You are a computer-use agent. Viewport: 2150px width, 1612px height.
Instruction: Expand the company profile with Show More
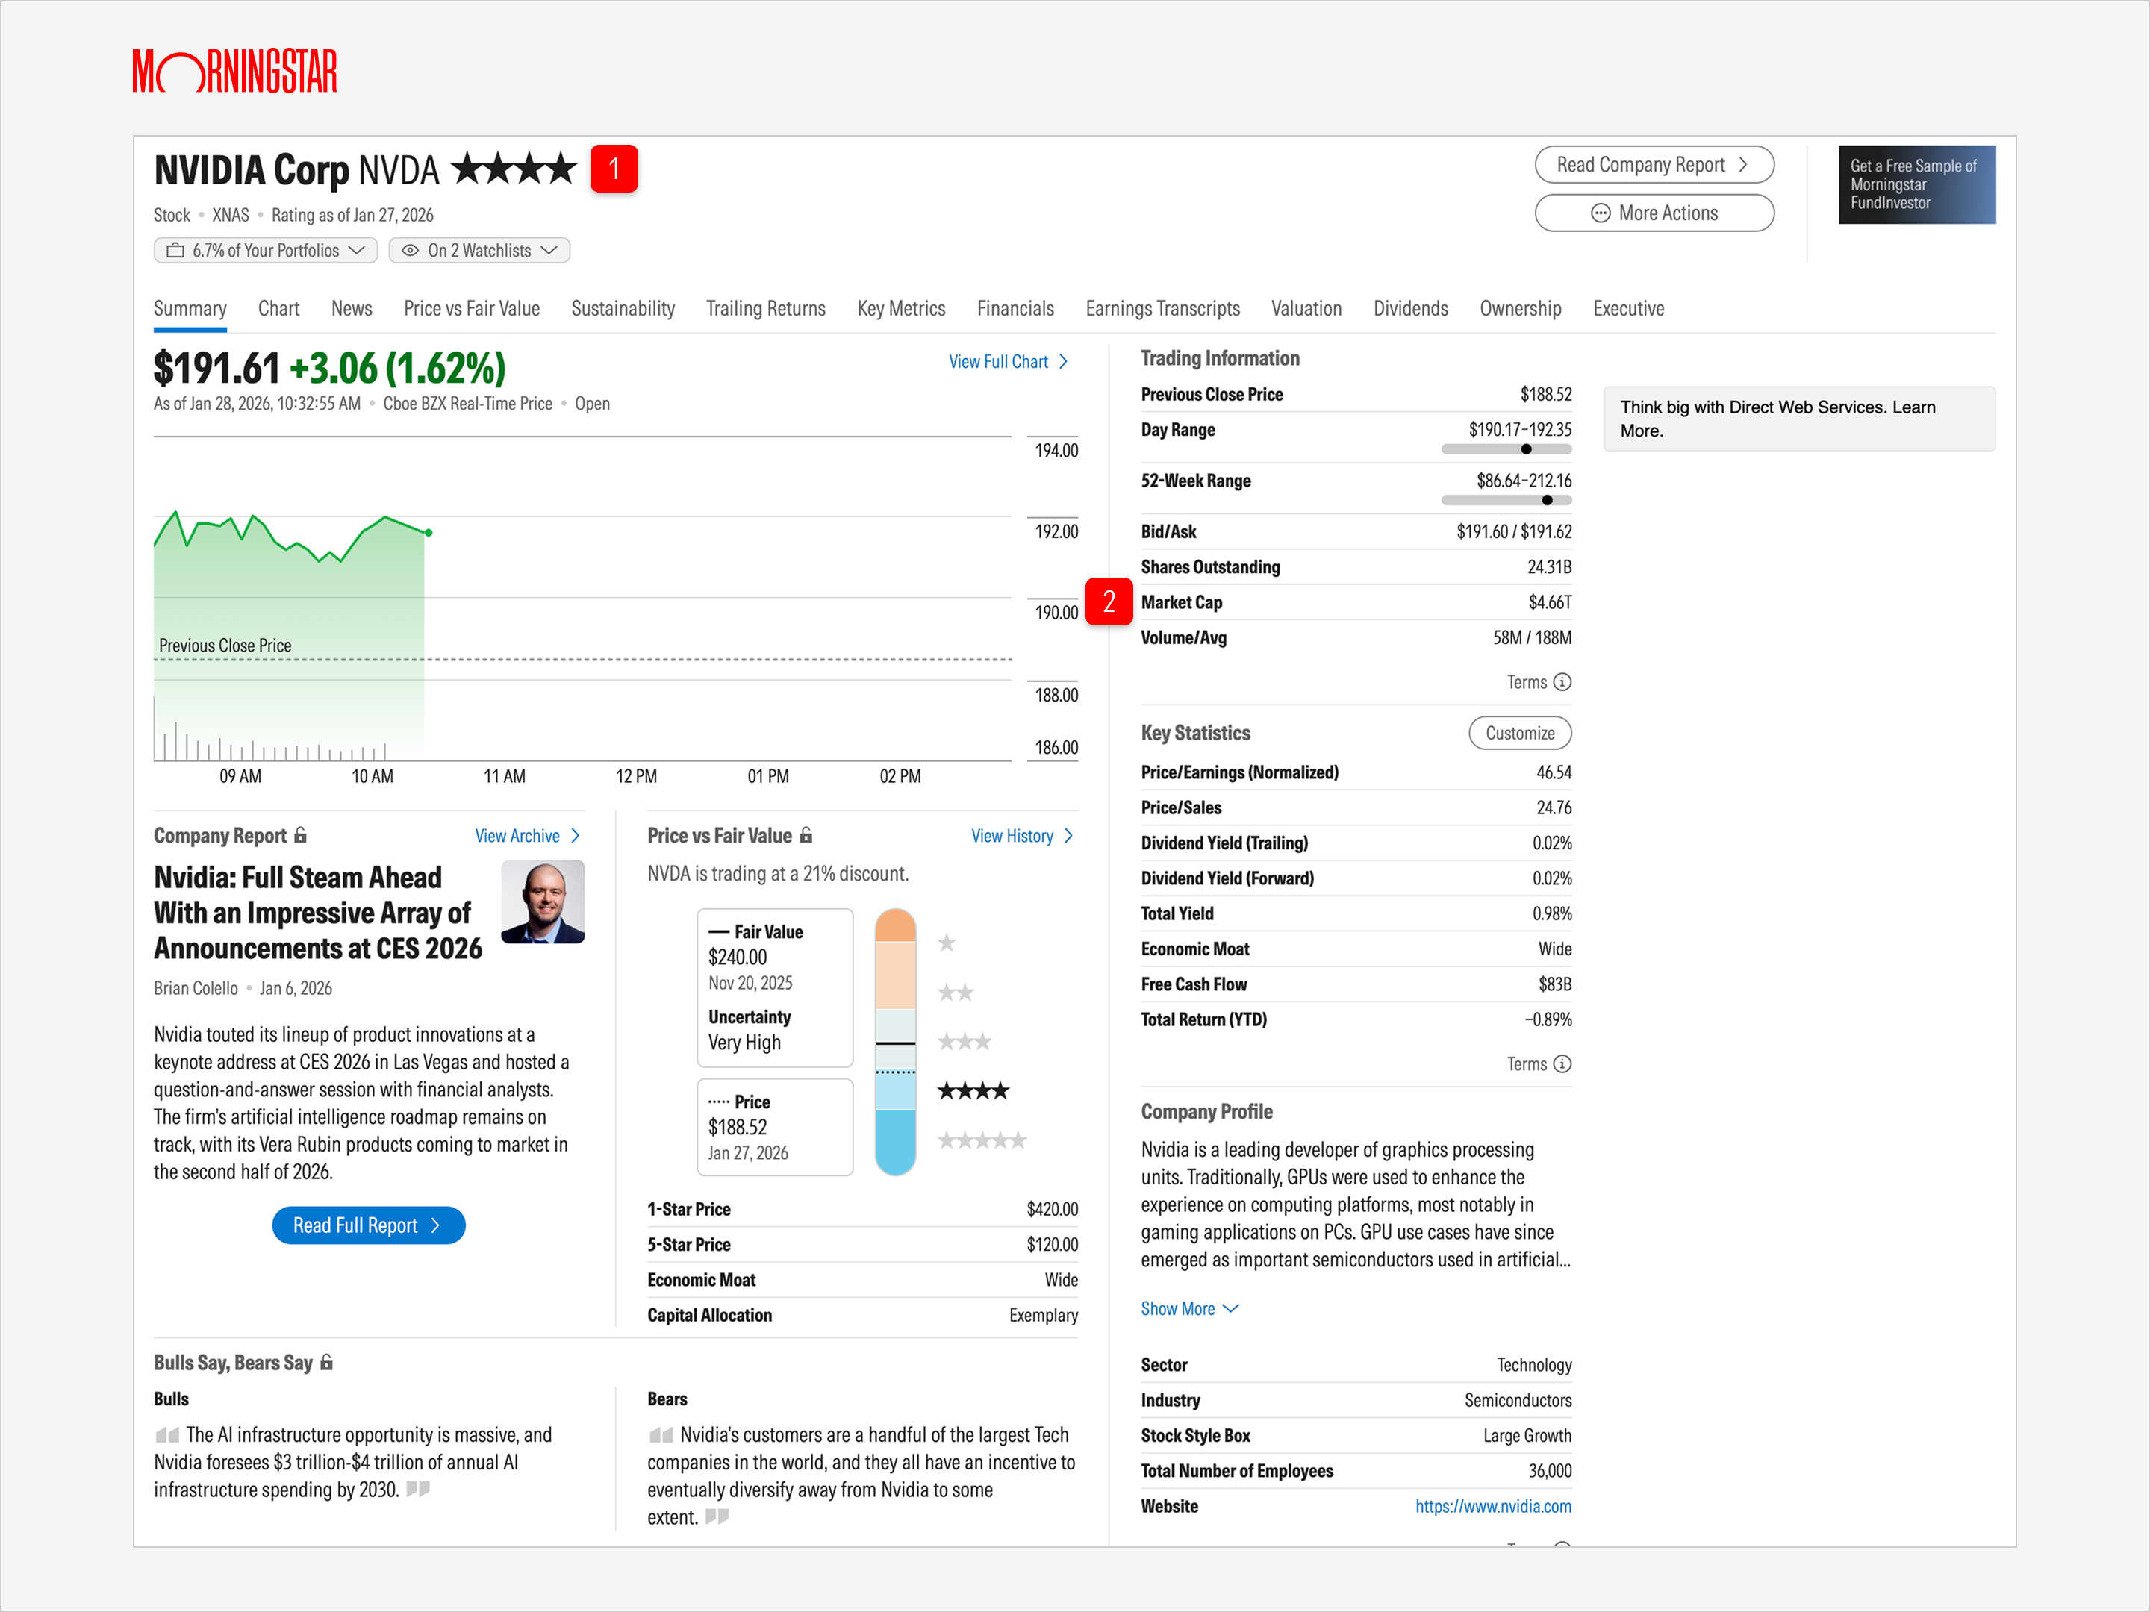click(1190, 1309)
